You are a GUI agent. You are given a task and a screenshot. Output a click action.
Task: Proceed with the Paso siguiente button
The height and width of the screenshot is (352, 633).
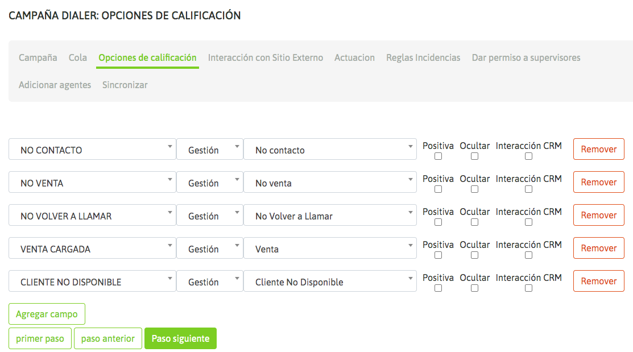pos(180,338)
